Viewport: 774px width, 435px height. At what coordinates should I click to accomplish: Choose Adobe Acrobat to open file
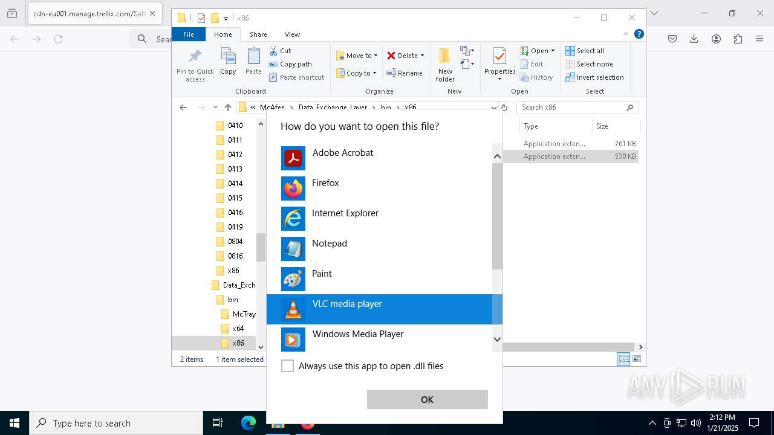(x=380, y=158)
